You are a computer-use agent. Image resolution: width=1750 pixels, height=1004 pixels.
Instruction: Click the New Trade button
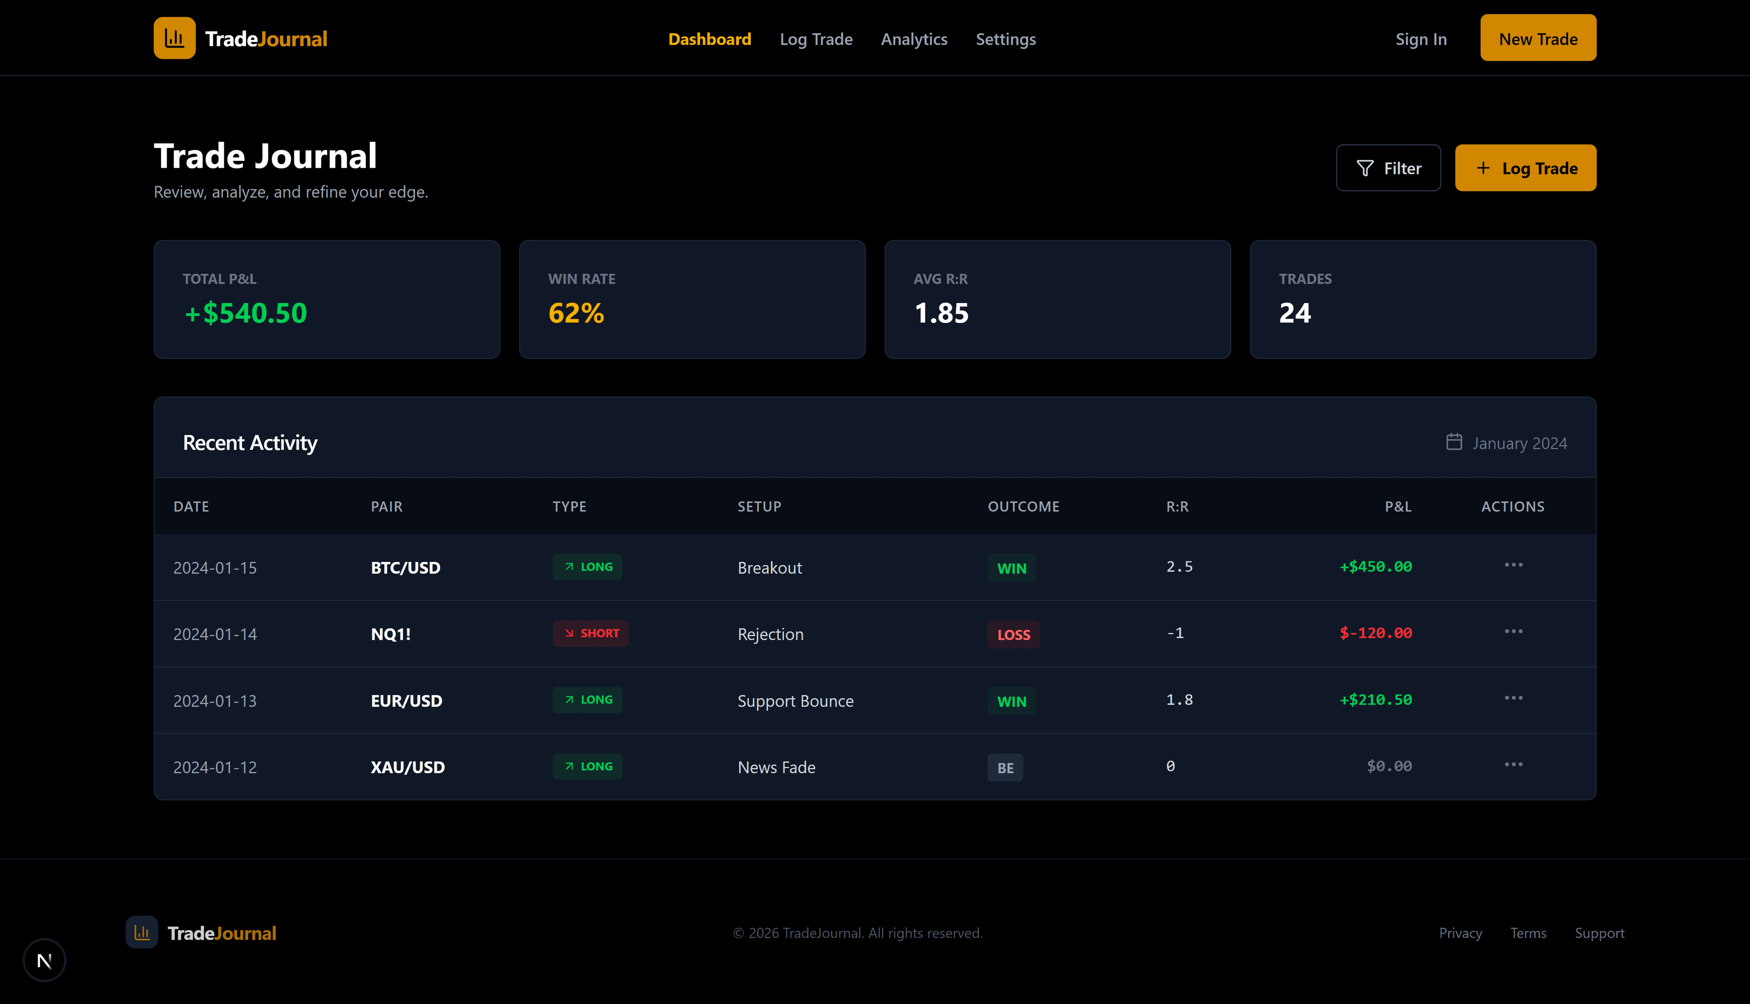click(x=1538, y=38)
